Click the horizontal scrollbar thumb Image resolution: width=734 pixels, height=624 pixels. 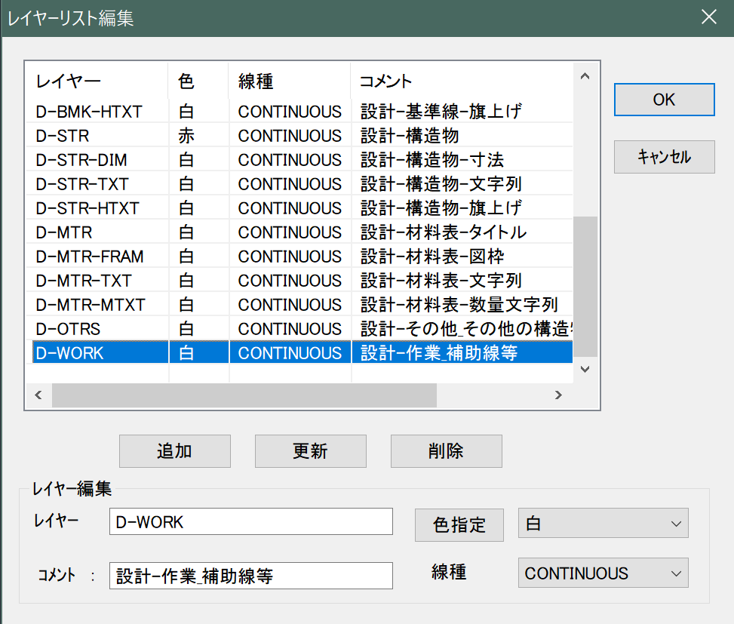244,395
